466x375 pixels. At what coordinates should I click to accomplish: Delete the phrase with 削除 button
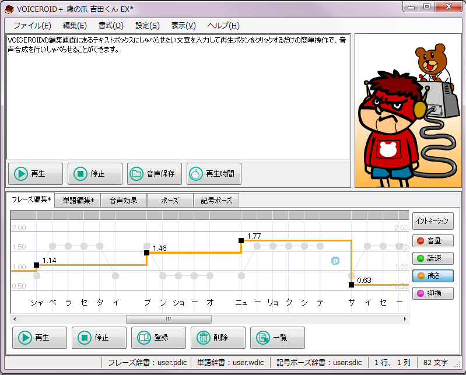click(x=218, y=338)
